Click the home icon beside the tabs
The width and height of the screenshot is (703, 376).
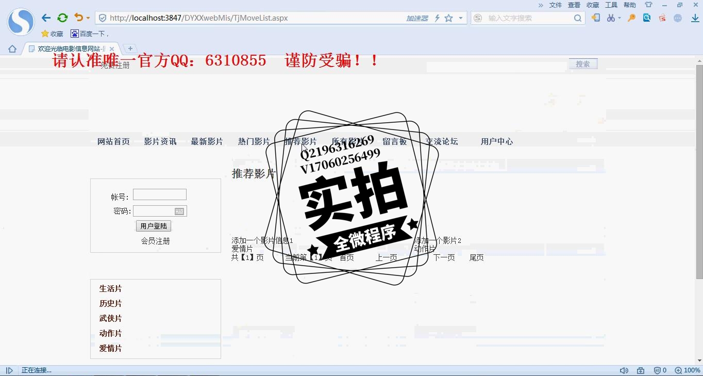coord(12,49)
